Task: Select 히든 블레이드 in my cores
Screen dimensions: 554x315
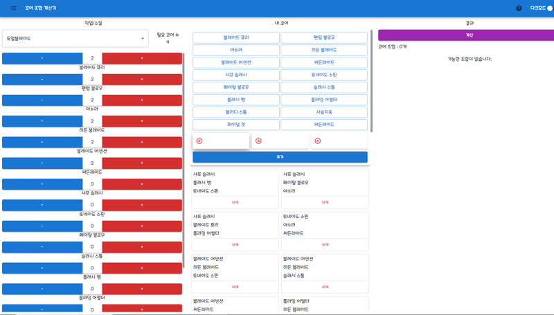Action: coord(324,50)
